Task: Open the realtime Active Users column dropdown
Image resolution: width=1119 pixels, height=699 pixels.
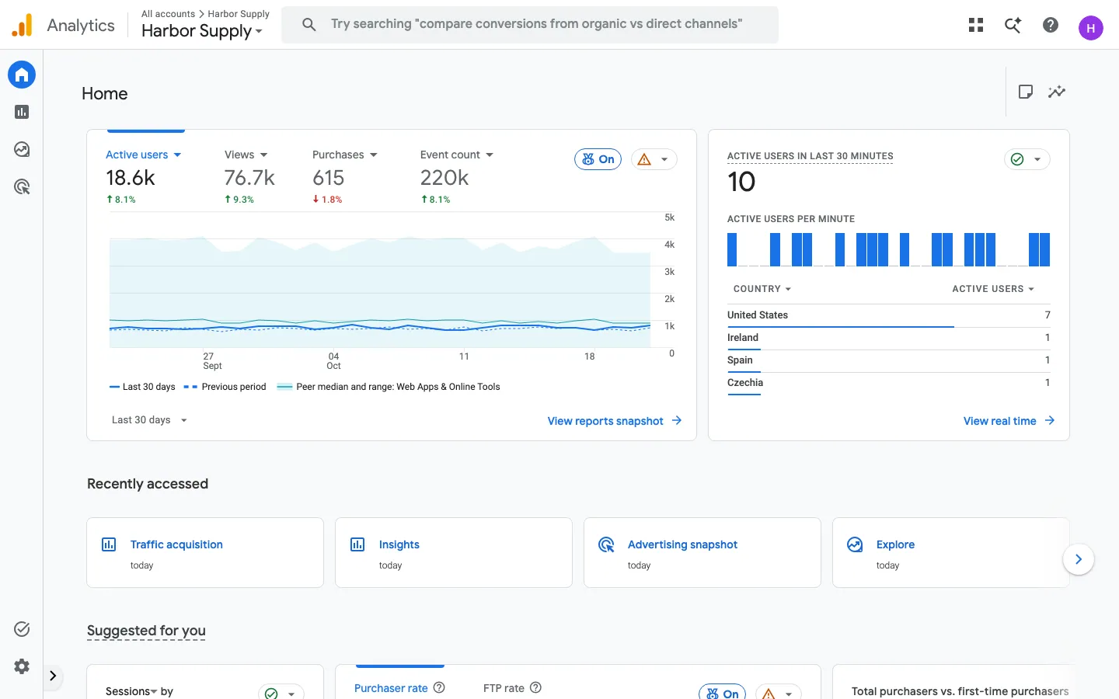Action: tap(993, 289)
